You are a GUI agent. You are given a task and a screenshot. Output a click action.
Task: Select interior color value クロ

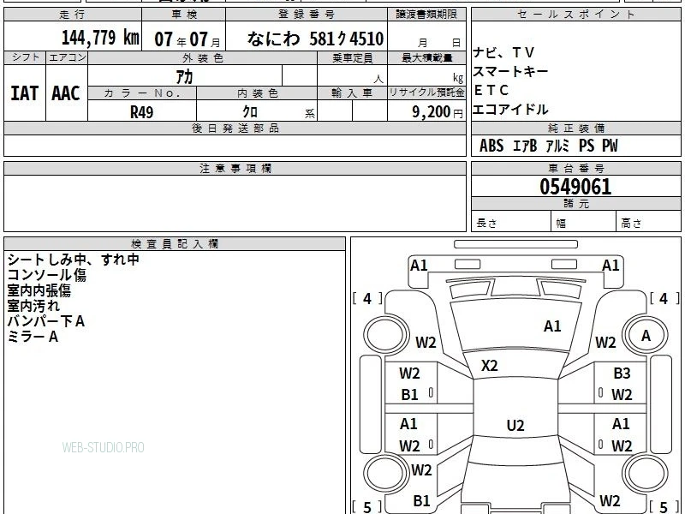click(250, 112)
